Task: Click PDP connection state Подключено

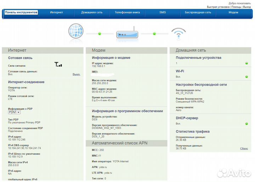Action: (15, 131)
